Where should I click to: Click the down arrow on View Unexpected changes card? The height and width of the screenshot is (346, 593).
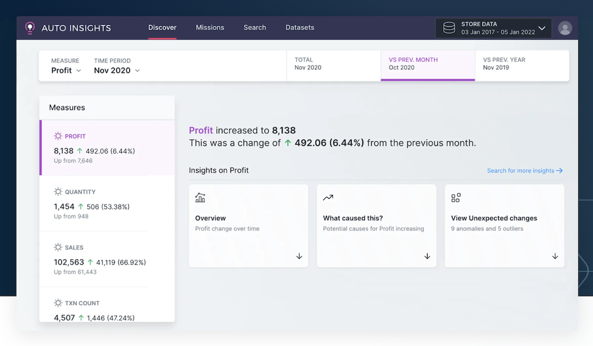pos(555,256)
